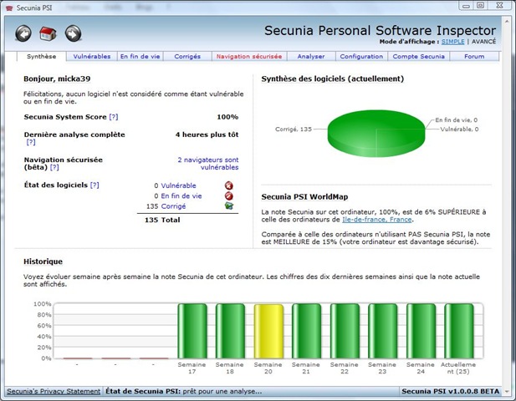
Task: Click the forward arrow navigation icon
Action: (73, 33)
